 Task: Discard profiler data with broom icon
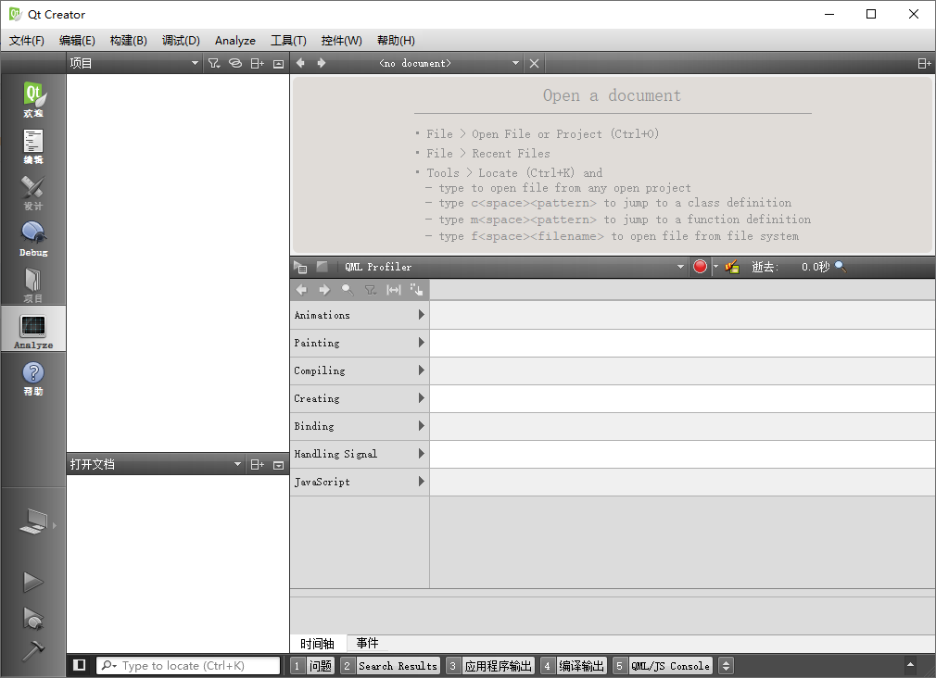(732, 266)
